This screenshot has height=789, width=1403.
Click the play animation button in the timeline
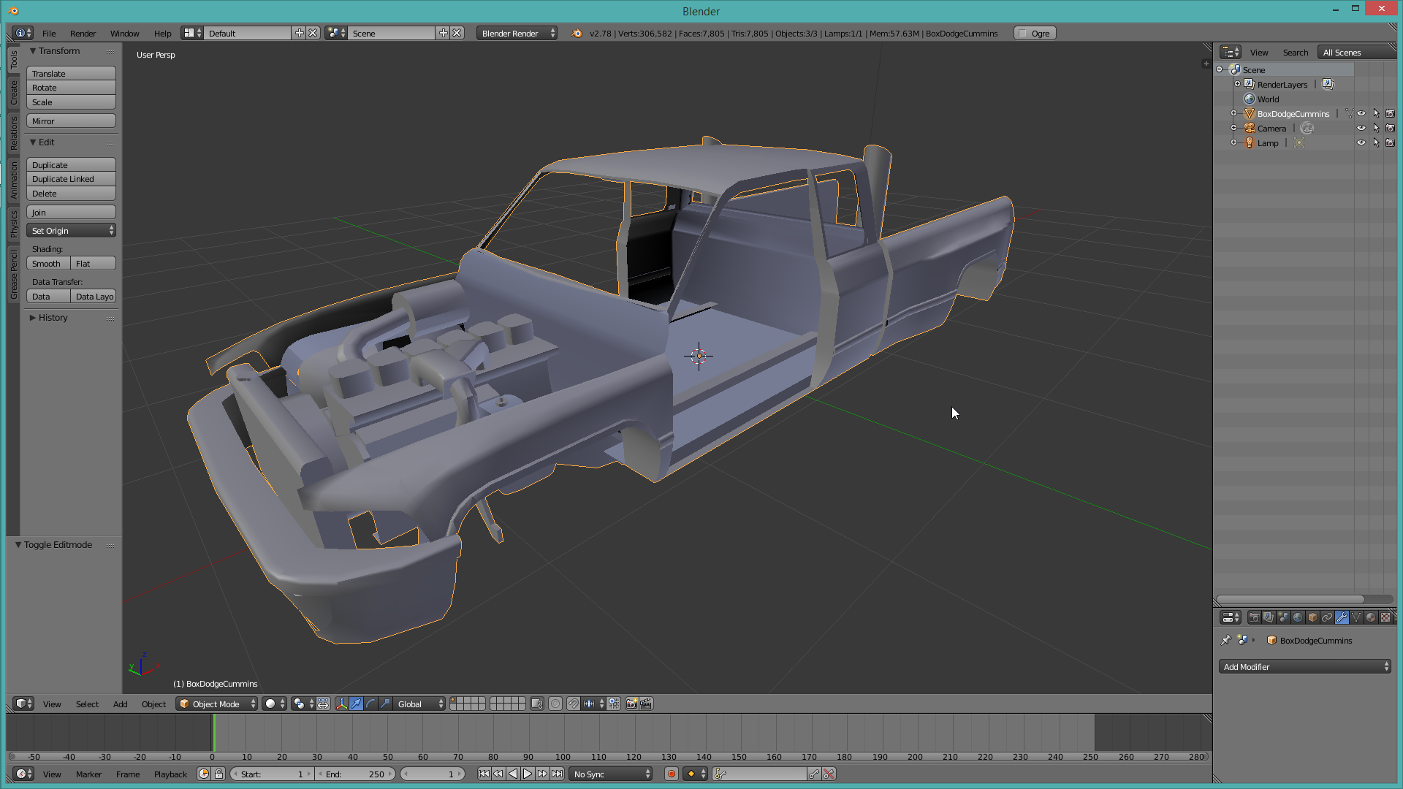[x=528, y=774]
